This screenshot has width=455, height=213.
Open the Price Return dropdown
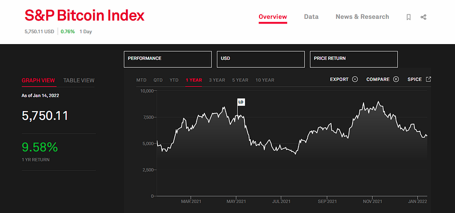[x=354, y=59]
